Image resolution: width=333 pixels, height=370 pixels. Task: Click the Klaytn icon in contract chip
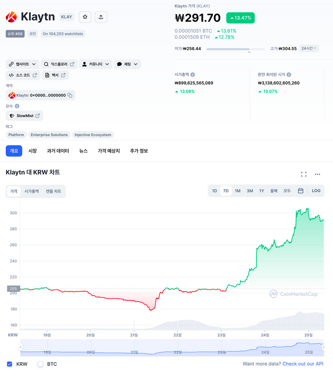11,95
